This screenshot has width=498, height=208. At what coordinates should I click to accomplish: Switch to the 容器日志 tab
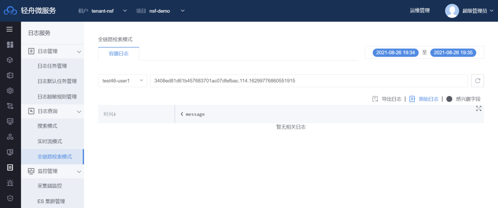coord(118,54)
